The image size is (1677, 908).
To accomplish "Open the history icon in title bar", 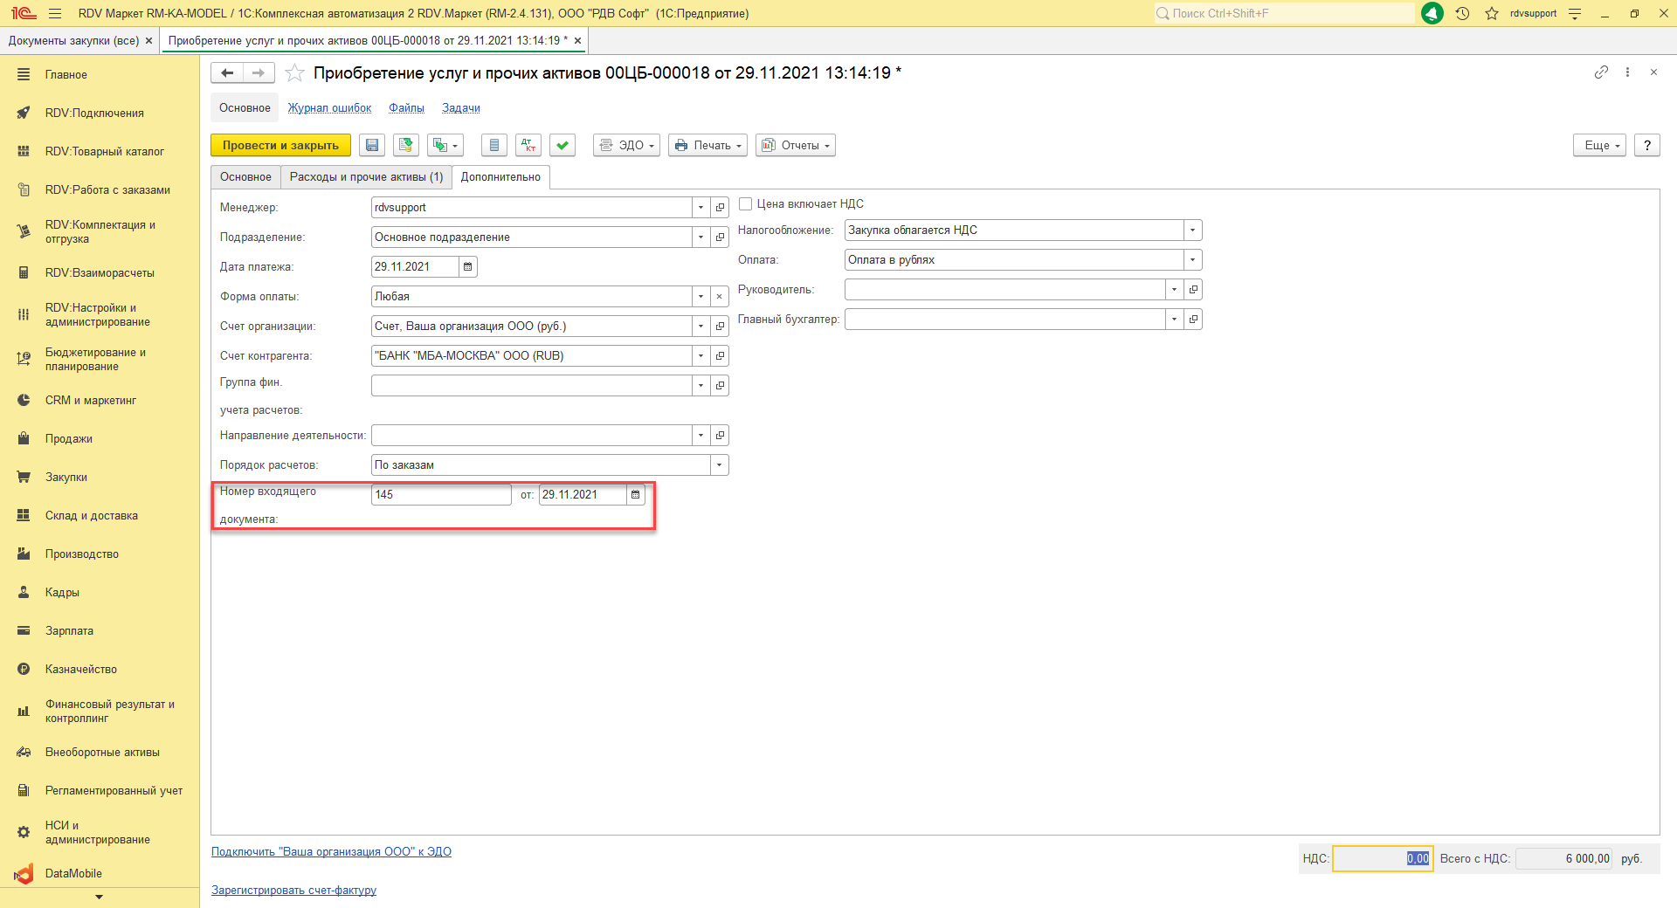I will tap(1463, 14).
